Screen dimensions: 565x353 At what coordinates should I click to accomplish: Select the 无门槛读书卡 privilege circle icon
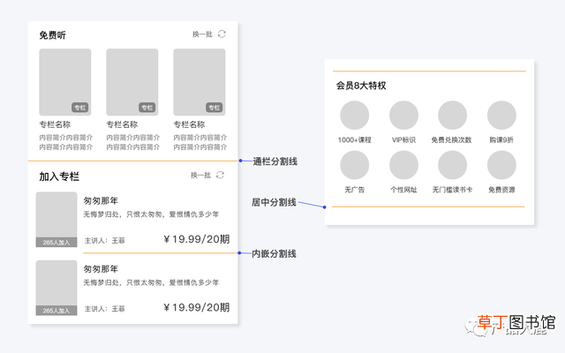tap(453, 165)
